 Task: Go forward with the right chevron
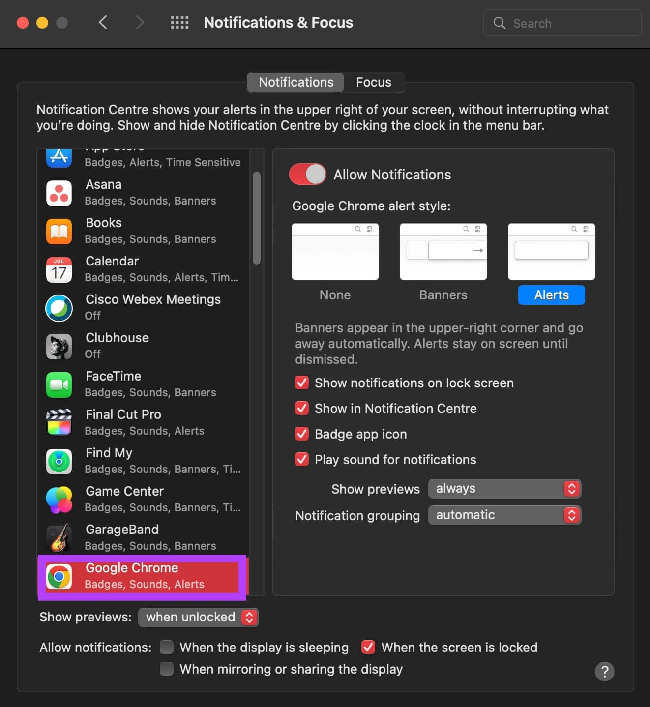click(140, 22)
